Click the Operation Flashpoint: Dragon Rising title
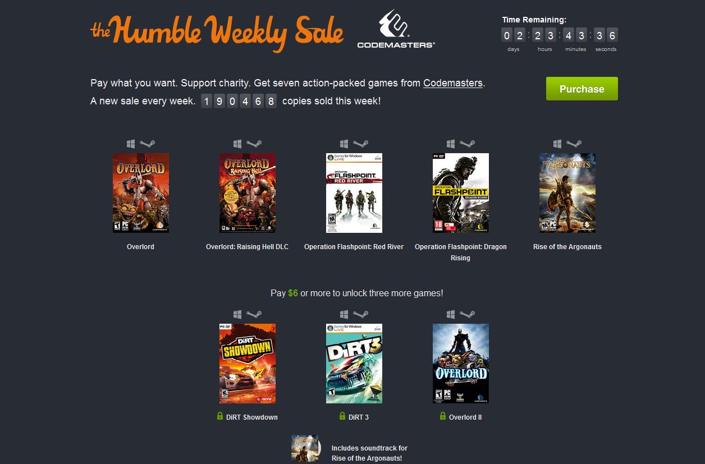 (x=461, y=252)
